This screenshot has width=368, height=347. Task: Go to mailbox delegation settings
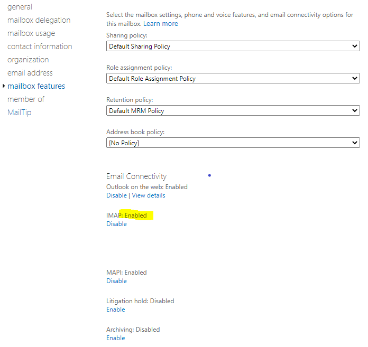(39, 20)
